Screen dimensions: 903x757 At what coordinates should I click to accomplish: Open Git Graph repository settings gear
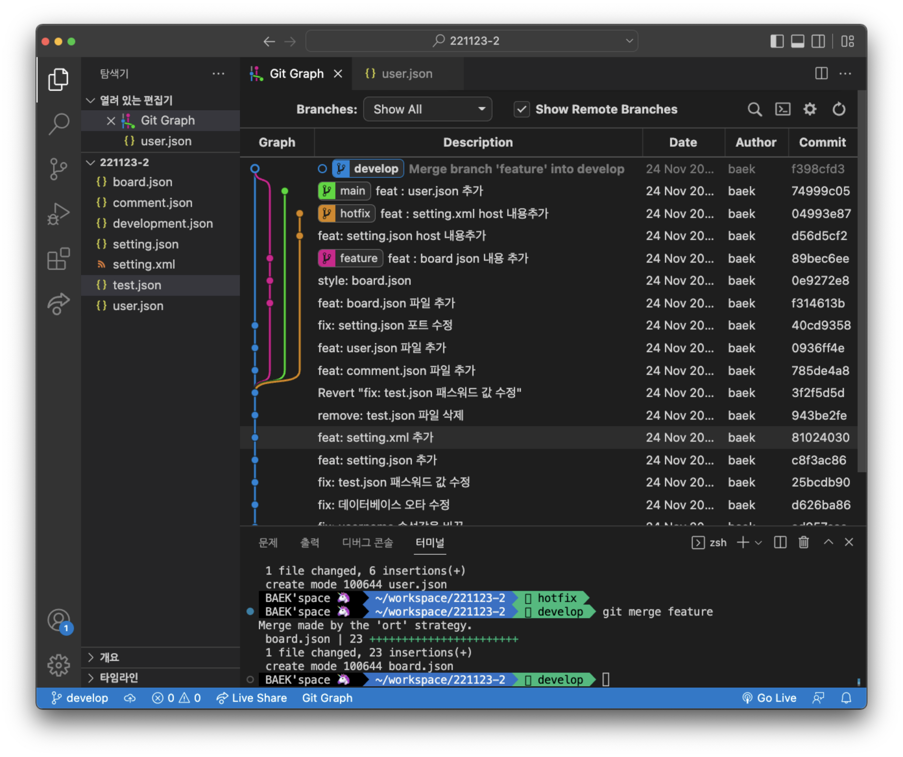tap(810, 109)
